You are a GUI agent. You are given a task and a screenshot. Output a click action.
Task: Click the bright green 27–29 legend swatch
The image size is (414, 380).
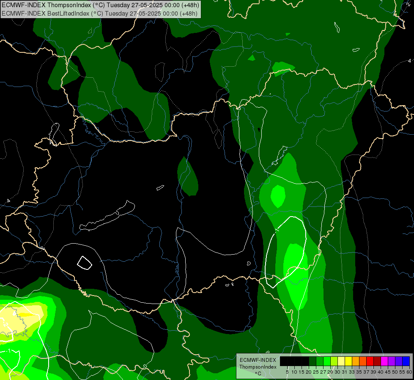[x=327, y=361]
